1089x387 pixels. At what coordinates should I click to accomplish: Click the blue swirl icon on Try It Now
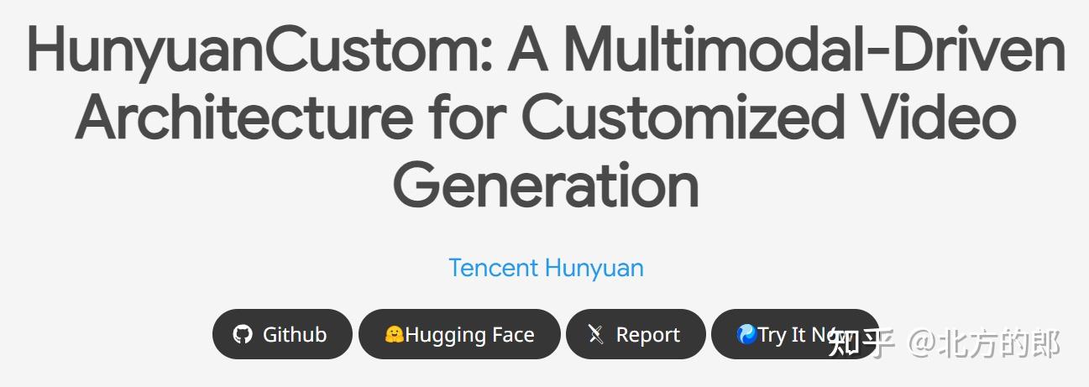(746, 334)
